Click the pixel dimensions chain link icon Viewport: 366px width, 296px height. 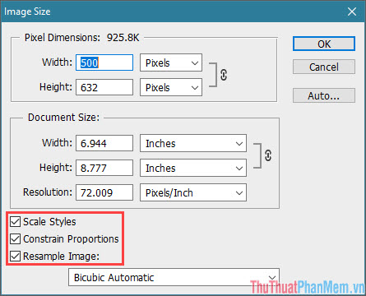click(x=224, y=75)
